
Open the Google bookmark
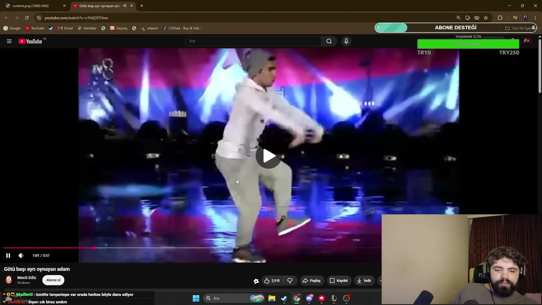[x=12, y=28]
